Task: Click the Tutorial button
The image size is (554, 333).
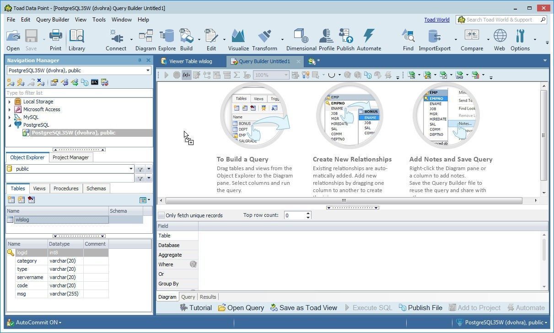Action: (x=196, y=308)
